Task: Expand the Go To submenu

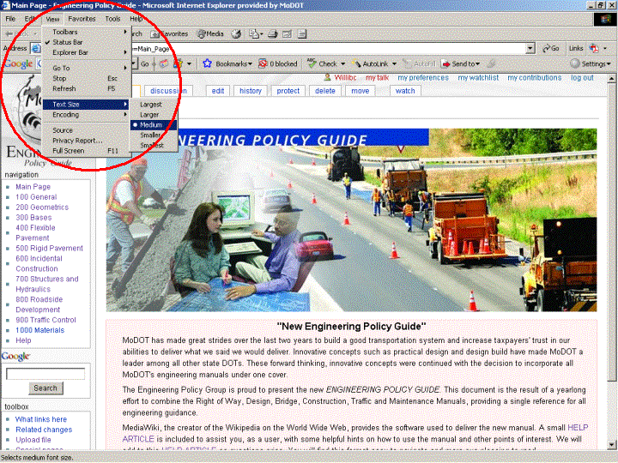Action: (87, 68)
